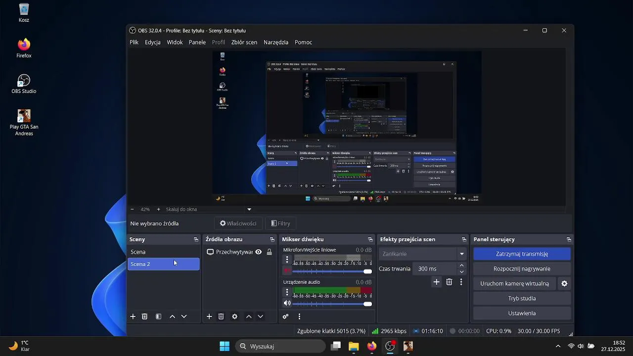Add a new scene with plus icon
The image size is (633, 356).
pyautogui.click(x=133, y=316)
